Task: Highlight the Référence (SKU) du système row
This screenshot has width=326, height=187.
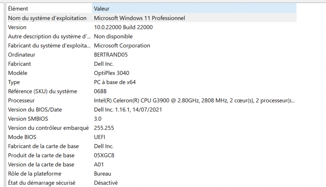Action: 42,91
